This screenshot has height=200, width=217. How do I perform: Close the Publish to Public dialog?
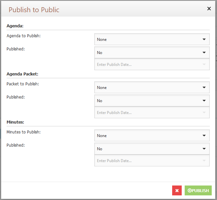(209, 9)
